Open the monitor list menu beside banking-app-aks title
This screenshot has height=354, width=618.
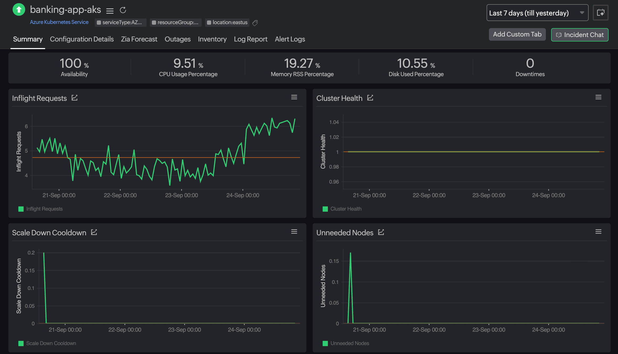coord(110,11)
